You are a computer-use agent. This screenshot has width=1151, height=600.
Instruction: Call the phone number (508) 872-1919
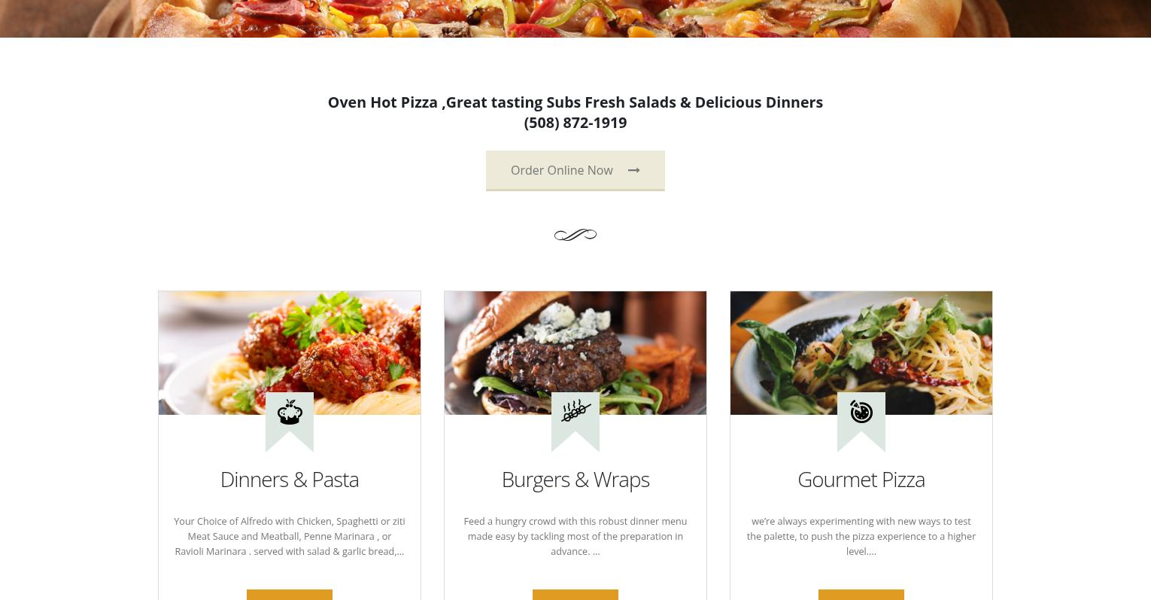(x=575, y=122)
